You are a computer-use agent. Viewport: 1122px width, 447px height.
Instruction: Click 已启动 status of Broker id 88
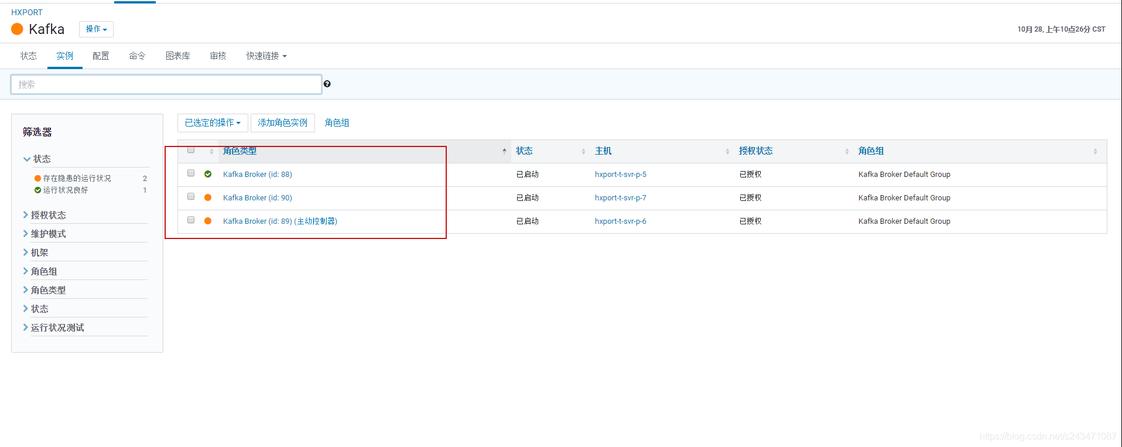pos(527,174)
